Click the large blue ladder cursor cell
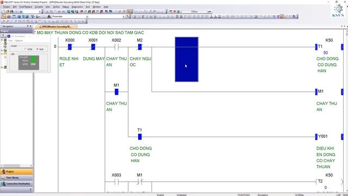 coord(187,59)
